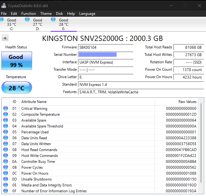Image resolution: width=206 pixels, height=196 pixels.
Task: Click the status orb for Data Units Written
Action: coord(6,144)
